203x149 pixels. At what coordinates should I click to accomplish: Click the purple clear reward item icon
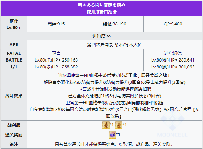(x=112, y=135)
